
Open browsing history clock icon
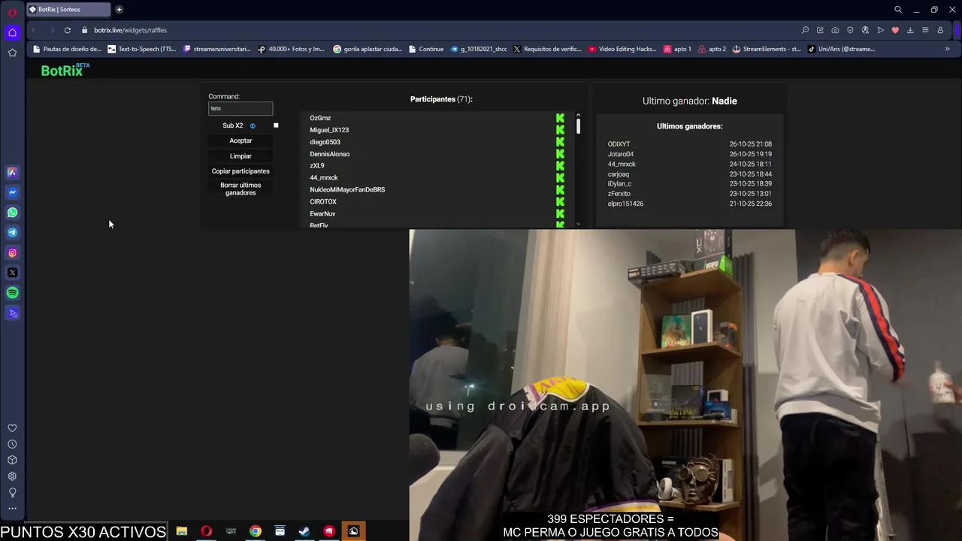click(12, 444)
